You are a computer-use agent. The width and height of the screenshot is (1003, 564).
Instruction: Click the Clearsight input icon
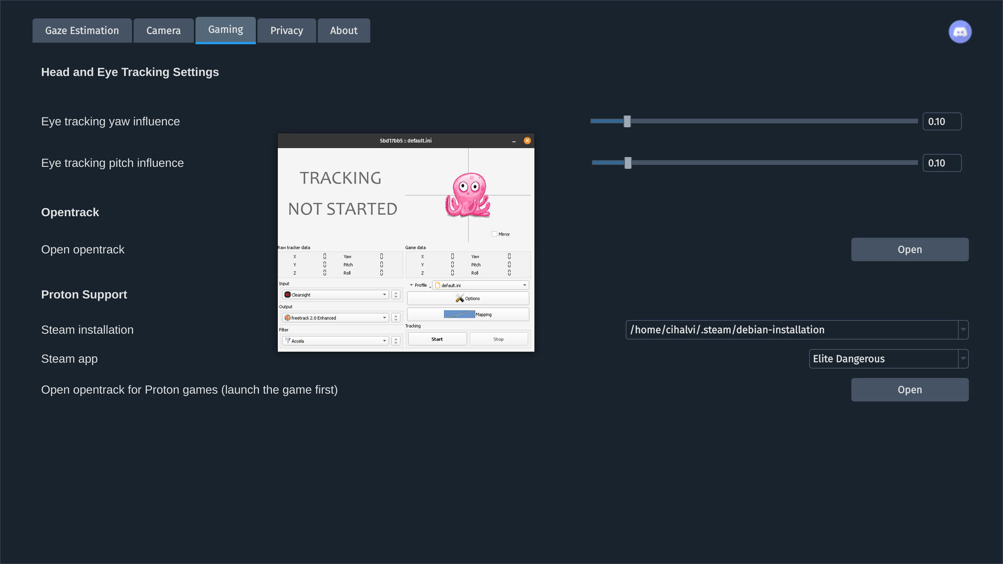[x=289, y=295]
